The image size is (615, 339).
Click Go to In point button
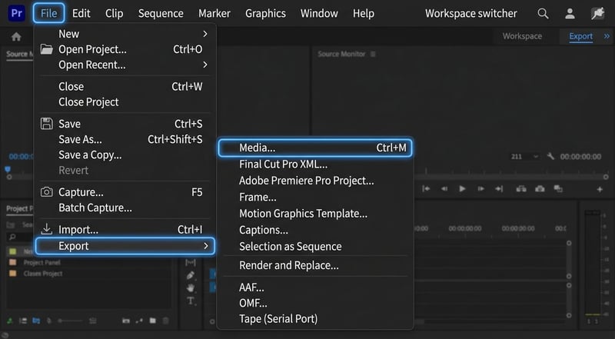click(426, 189)
